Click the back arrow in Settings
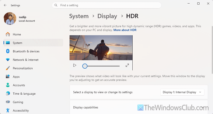The width and height of the screenshot is (213, 114). tap(5, 5)
